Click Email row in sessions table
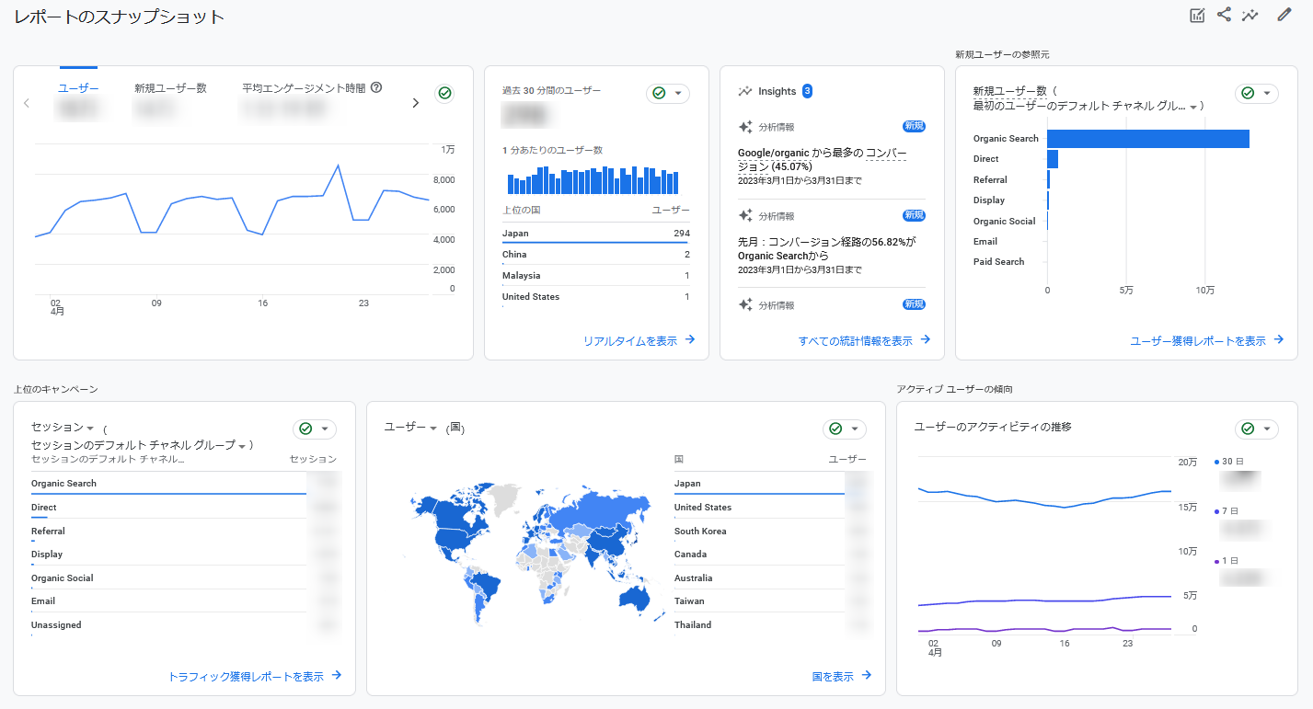 tap(184, 601)
